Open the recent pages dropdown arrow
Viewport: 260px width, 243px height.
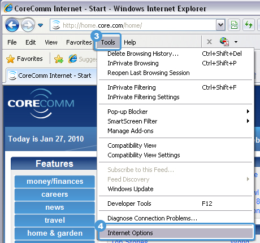pyautogui.click(x=40, y=25)
